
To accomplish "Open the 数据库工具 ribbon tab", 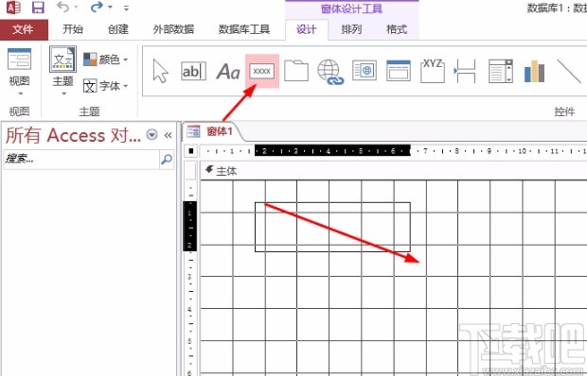I will [244, 29].
